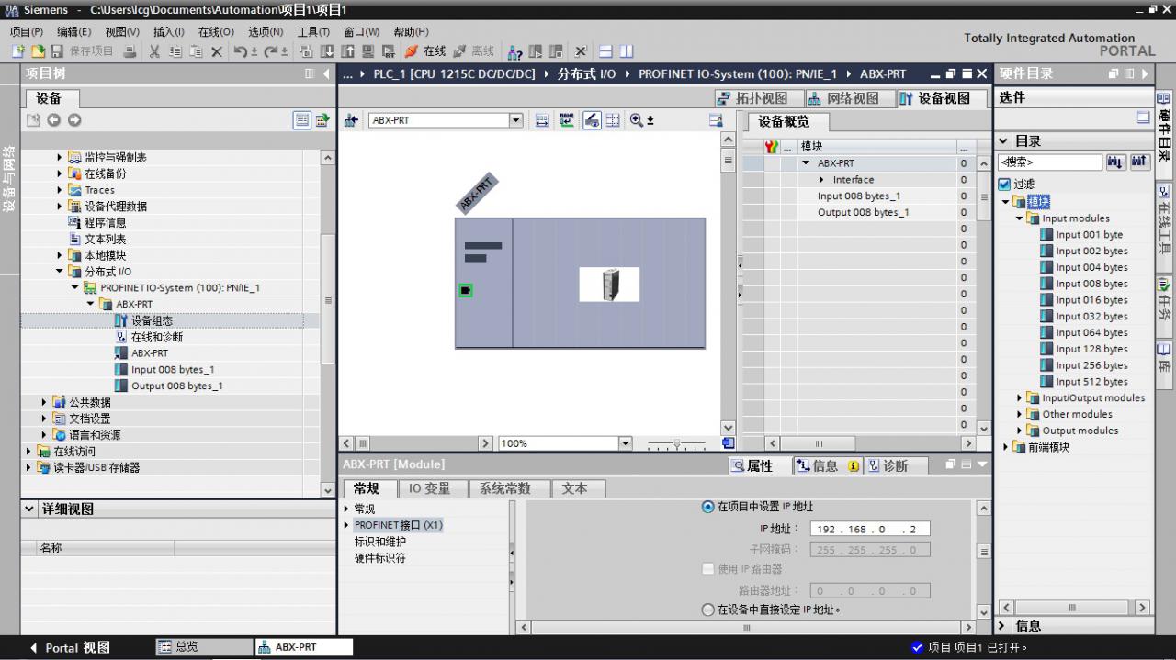Click the Delete X icon in the toolbar
This screenshot has height=660, width=1176.
coord(217,51)
